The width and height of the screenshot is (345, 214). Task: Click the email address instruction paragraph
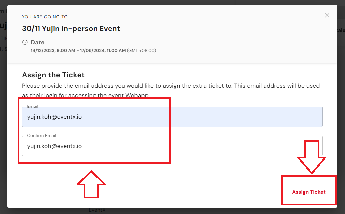tap(171, 90)
